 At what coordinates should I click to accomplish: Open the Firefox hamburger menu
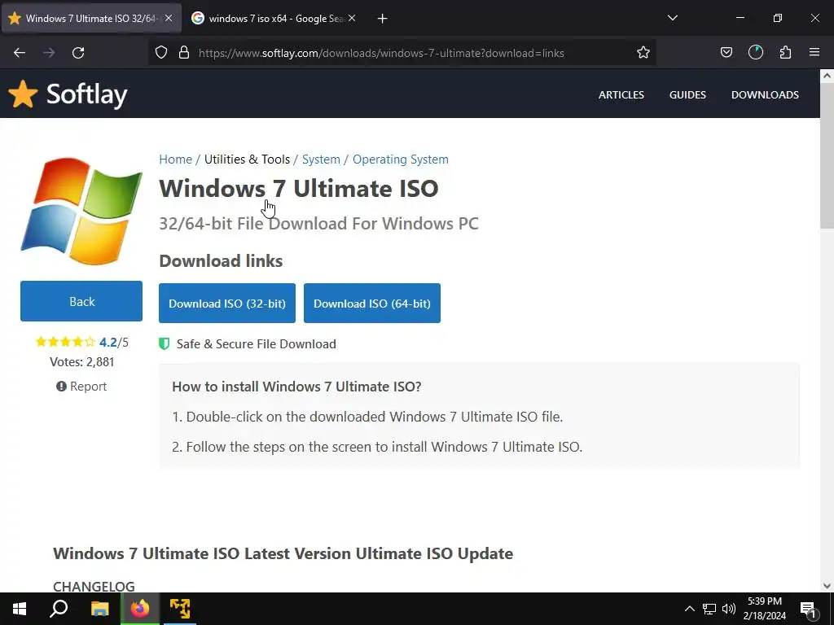814,53
